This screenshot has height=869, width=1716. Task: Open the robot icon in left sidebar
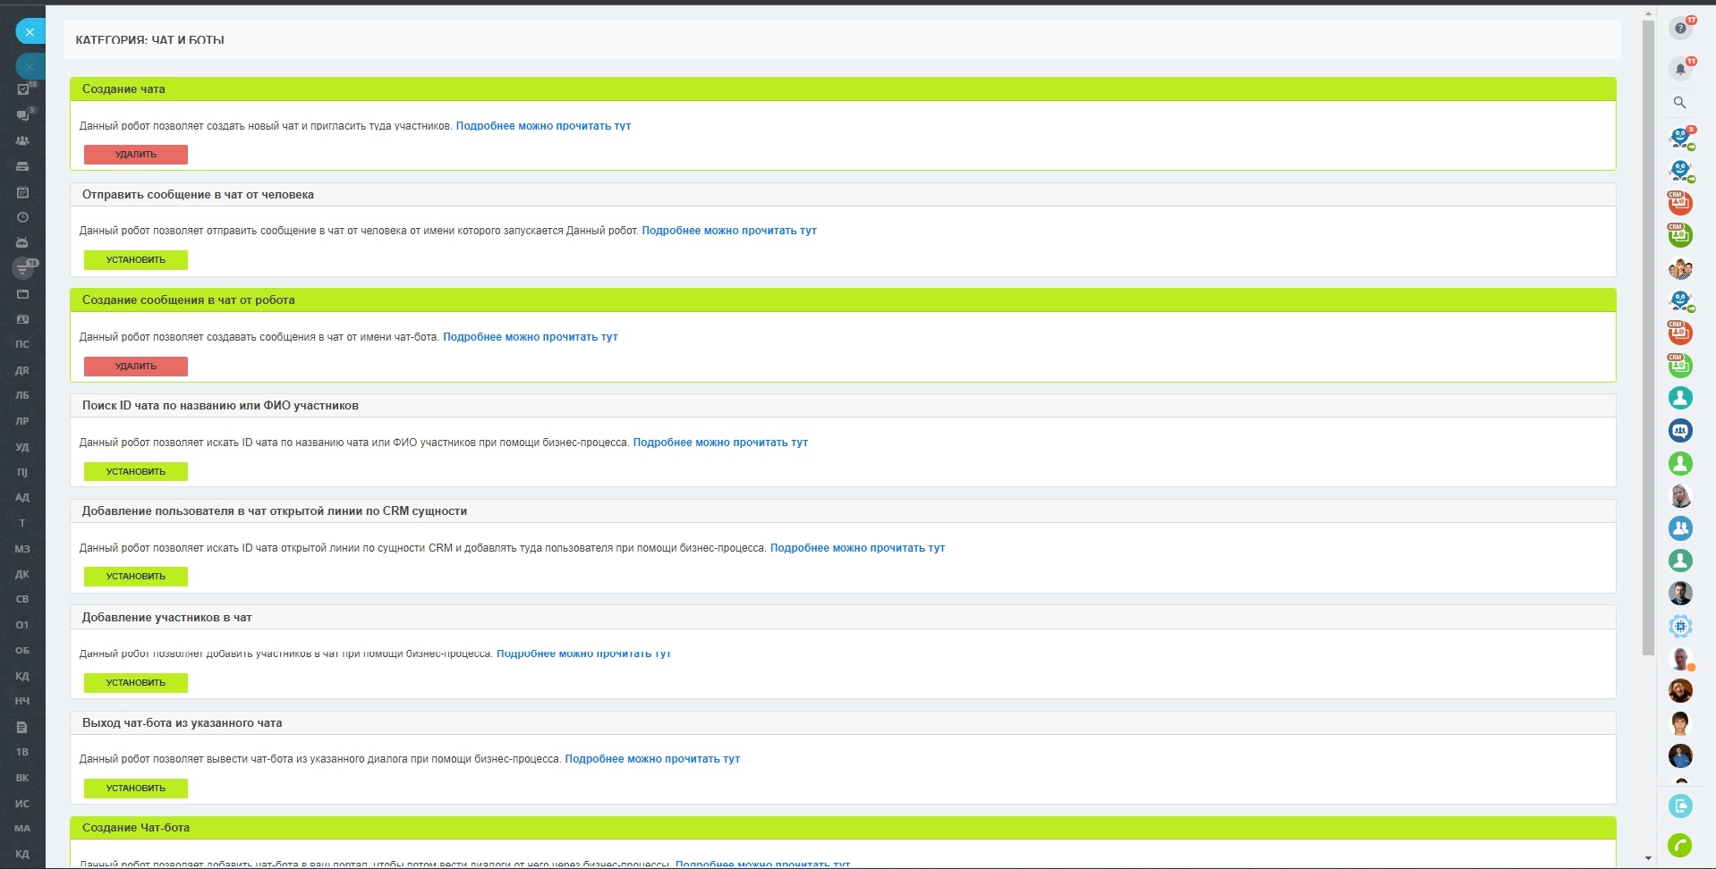coord(23,242)
